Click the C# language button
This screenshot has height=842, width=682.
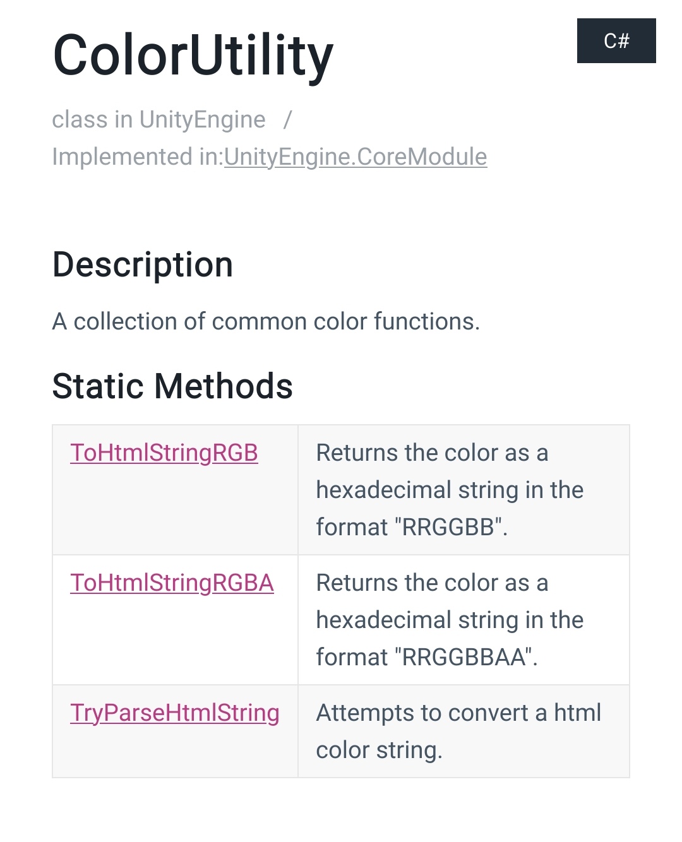point(616,41)
